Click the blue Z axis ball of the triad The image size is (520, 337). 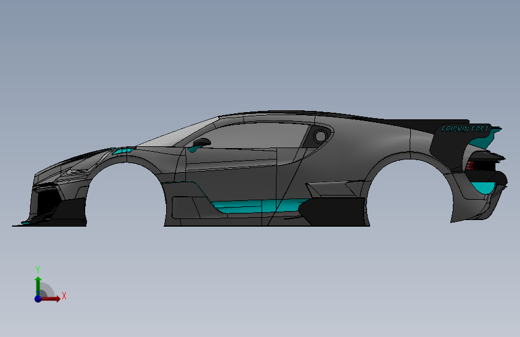38,299
